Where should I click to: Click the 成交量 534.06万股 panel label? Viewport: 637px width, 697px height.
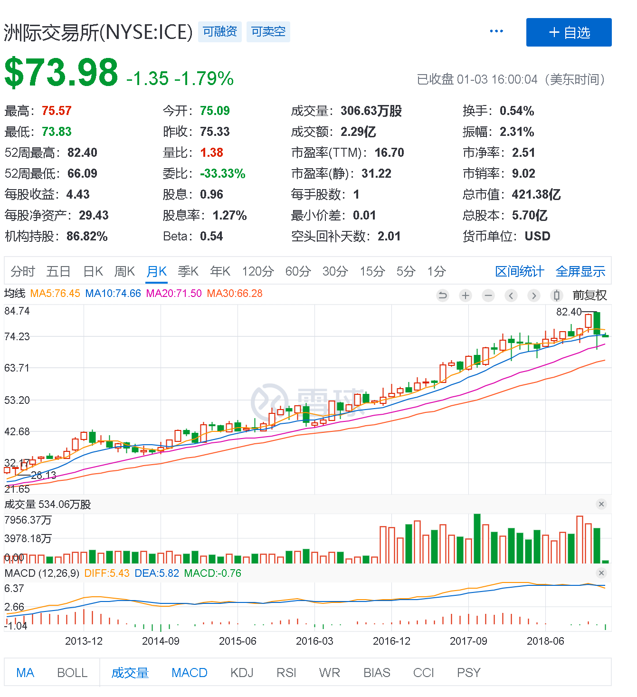(x=48, y=504)
